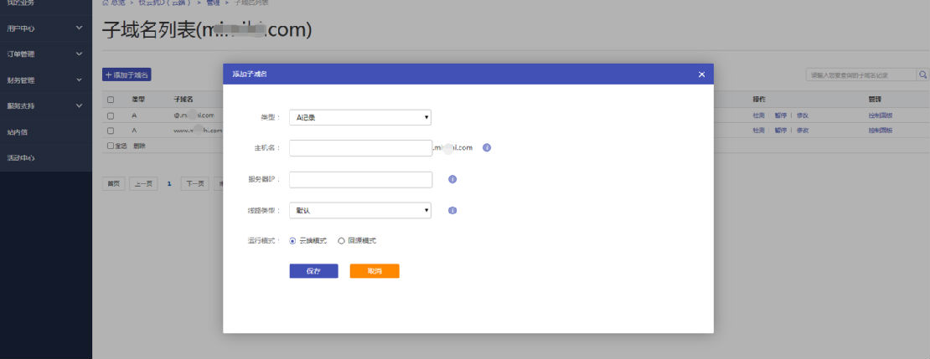The width and height of the screenshot is (930, 359).
Task: Check the header row select-all checkbox
Action: pyautogui.click(x=111, y=99)
